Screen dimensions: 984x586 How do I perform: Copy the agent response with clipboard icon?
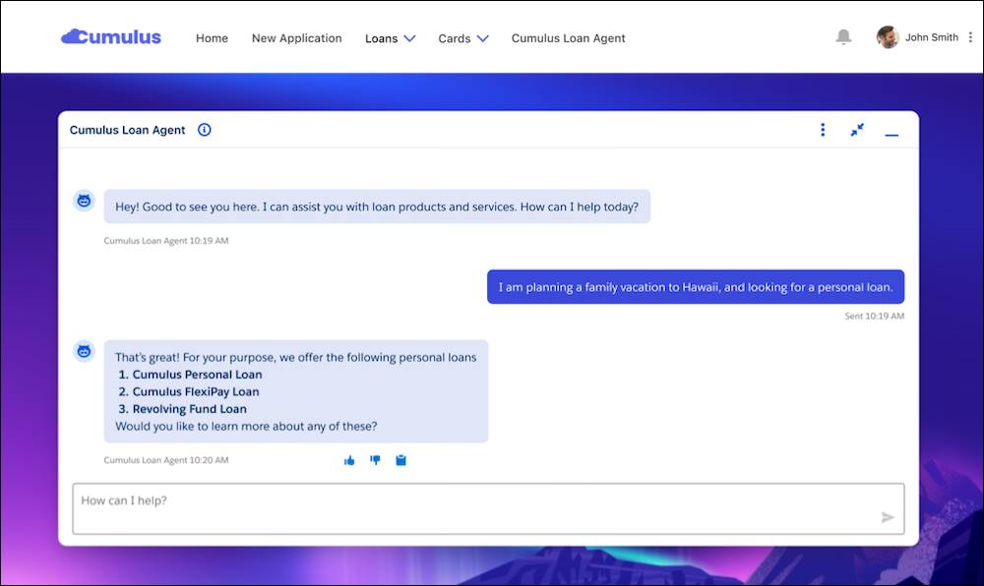[x=401, y=461]
